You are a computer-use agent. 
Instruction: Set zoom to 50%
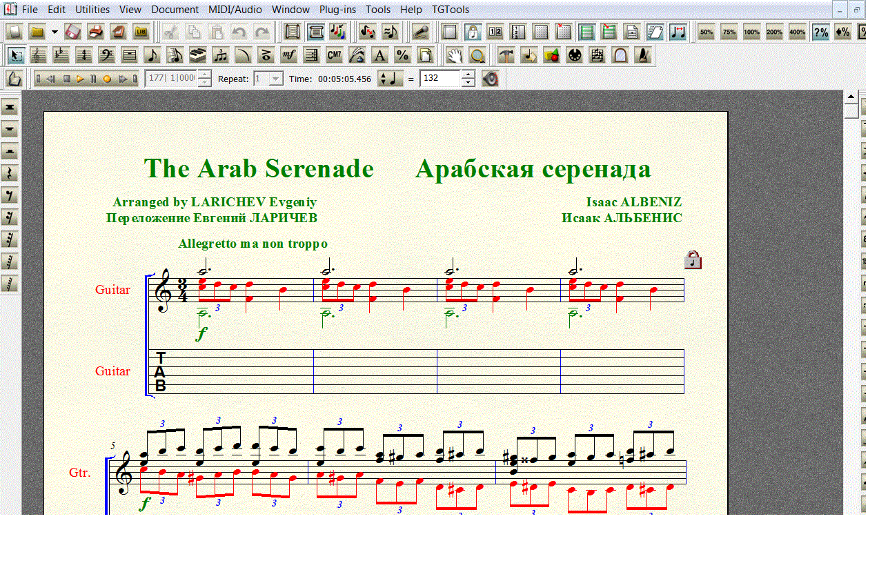click(x=707, y=32)
